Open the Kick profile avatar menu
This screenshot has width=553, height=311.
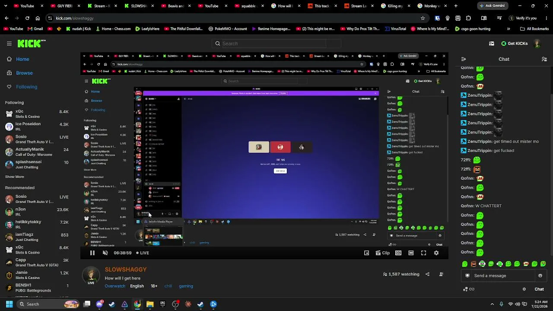pyautogui.click(x=537, y=44)
